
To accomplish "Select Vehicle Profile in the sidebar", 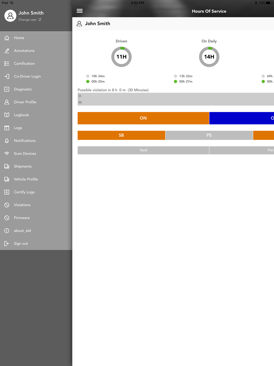I will pos(36,179).
